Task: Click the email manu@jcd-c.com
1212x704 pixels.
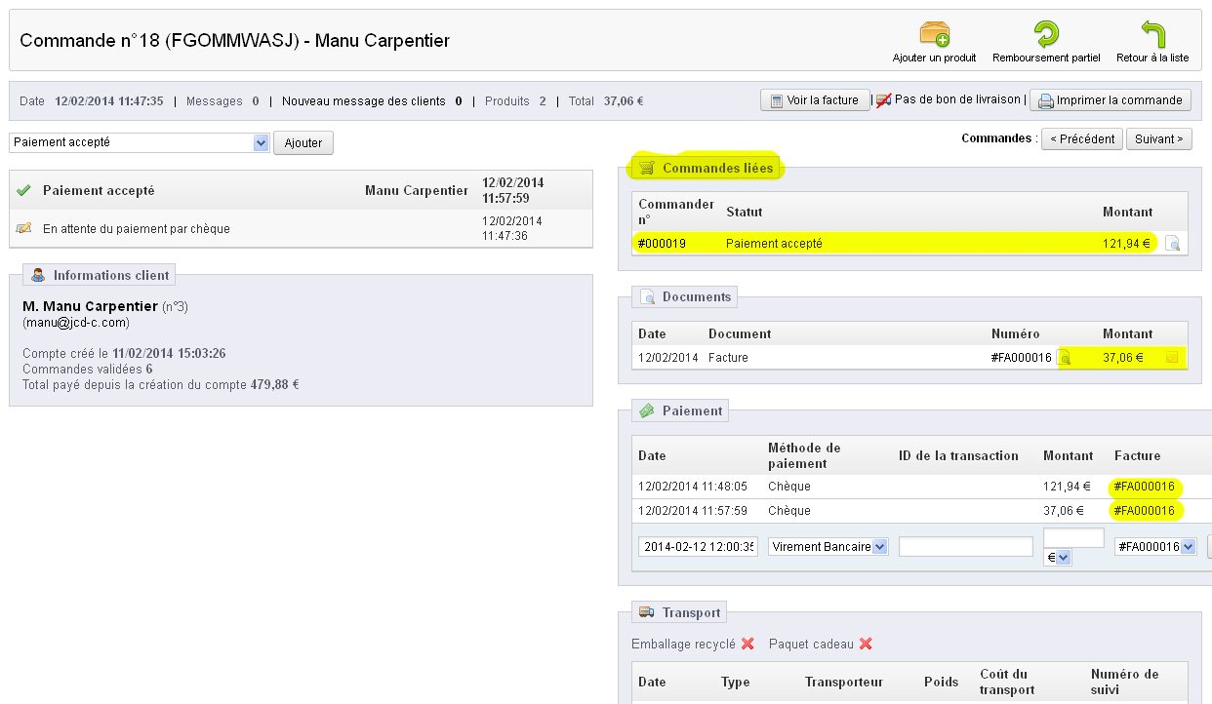Action: [76, 322]
